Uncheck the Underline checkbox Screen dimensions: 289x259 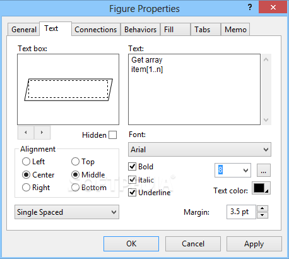(132, 193)
